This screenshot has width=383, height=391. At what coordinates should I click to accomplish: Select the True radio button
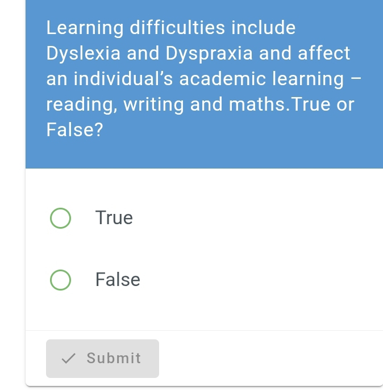coord(60,218)
